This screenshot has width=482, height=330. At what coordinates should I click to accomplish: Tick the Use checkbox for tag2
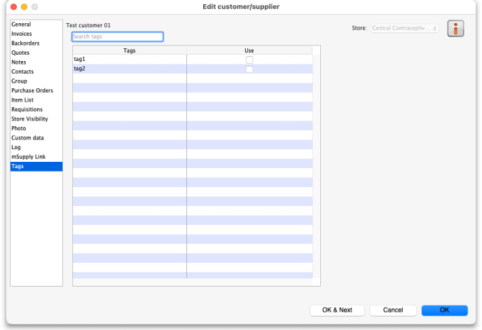(249, 69)
